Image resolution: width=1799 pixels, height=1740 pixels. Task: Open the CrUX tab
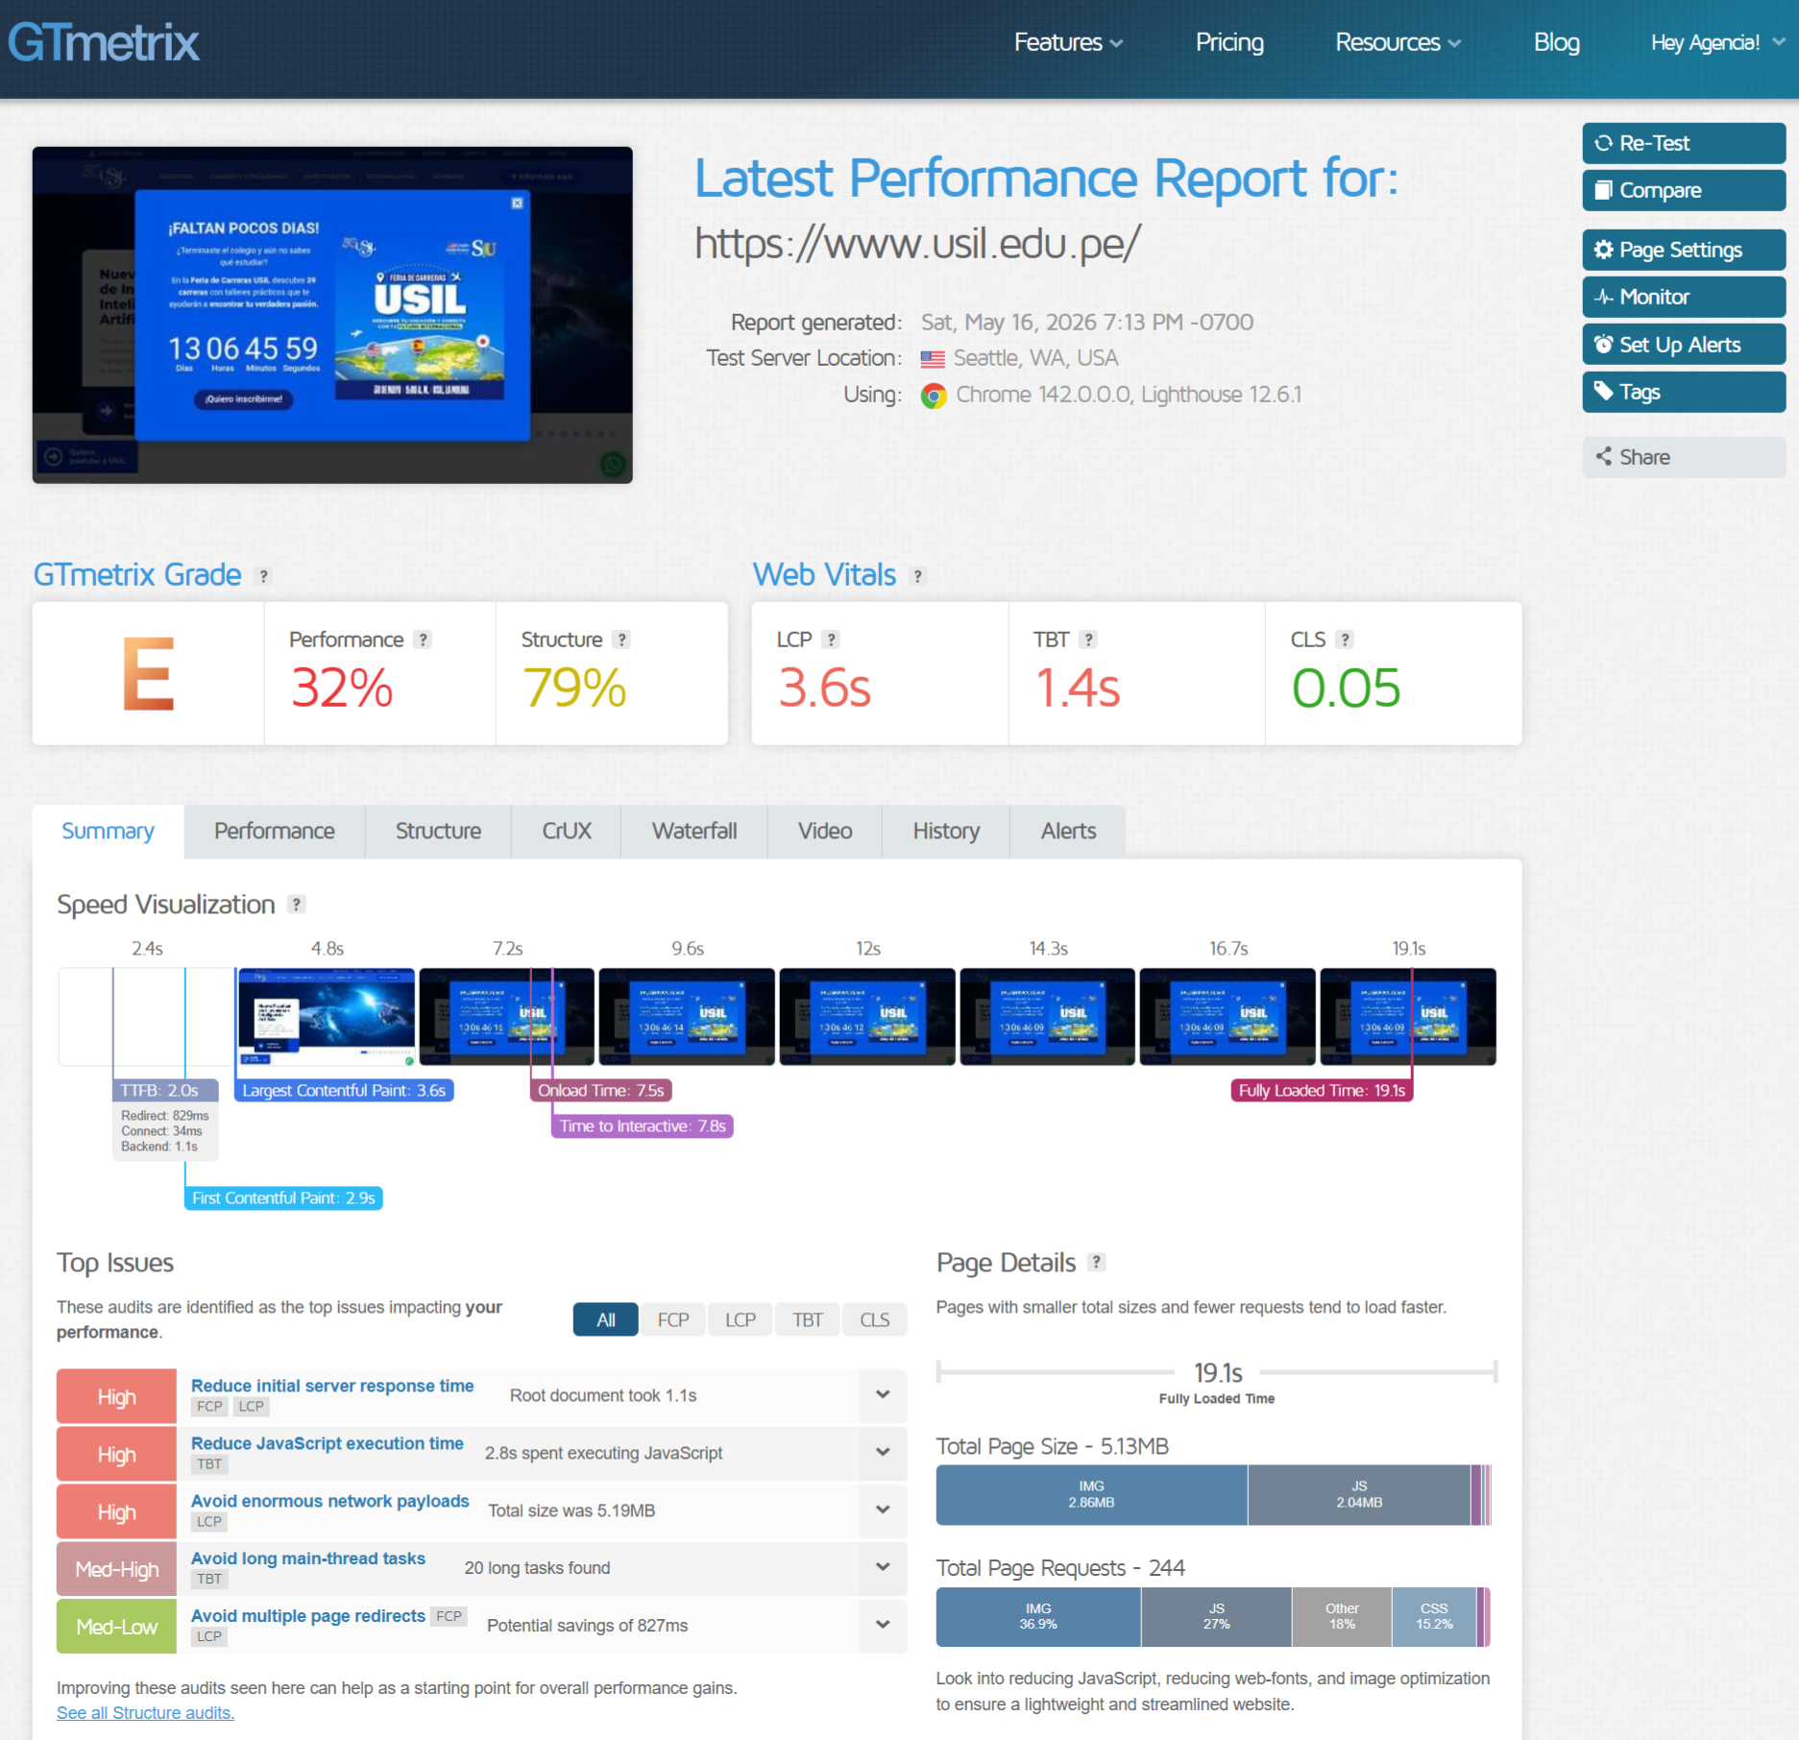coord(567,832)
